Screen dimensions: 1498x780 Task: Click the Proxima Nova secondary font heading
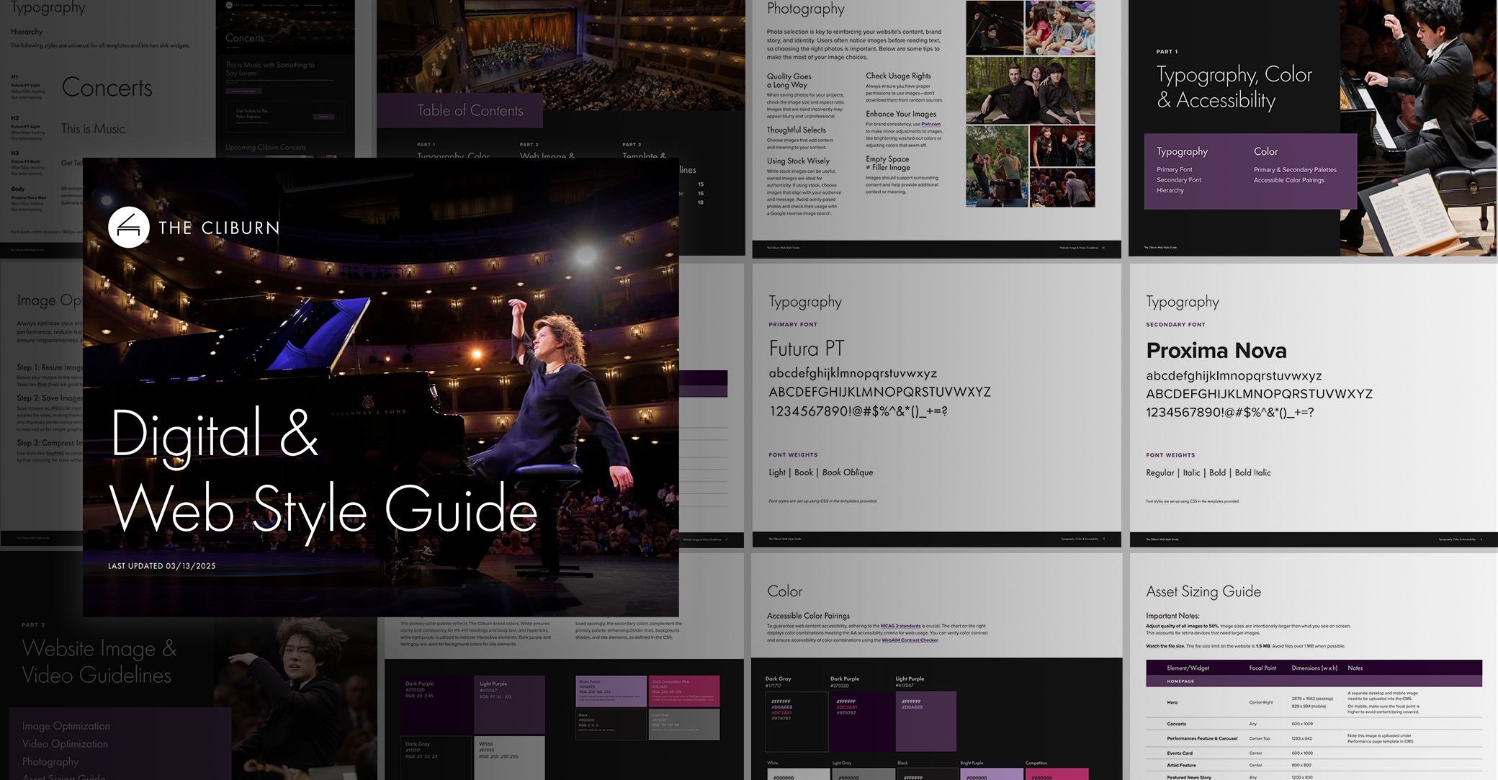(x=1216, y=351)
